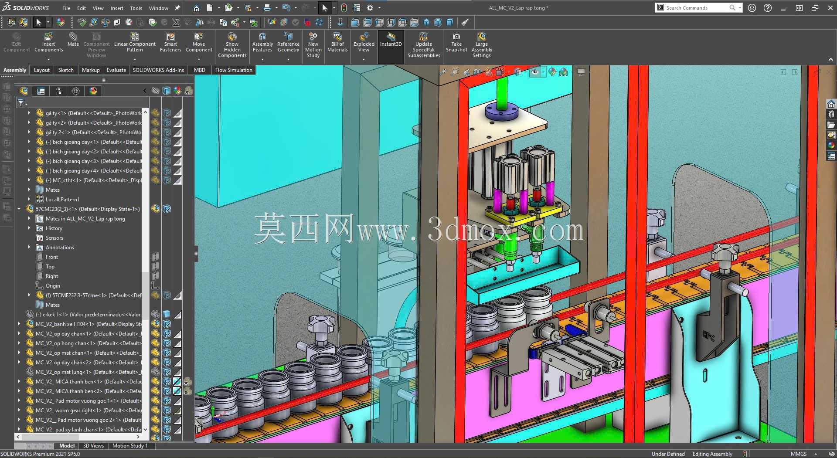Create a New Motion Study
Screen dimensions: 837x458
(313, 45)
